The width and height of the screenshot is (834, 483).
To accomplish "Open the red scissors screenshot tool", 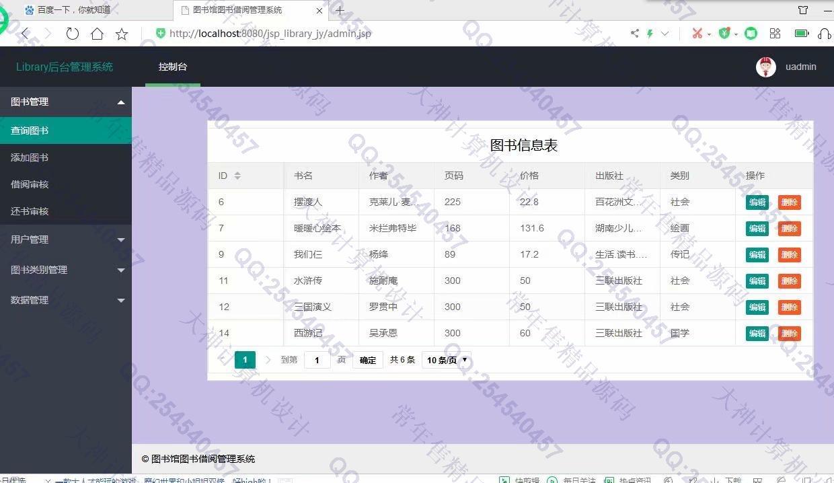I will pos(697,33).
